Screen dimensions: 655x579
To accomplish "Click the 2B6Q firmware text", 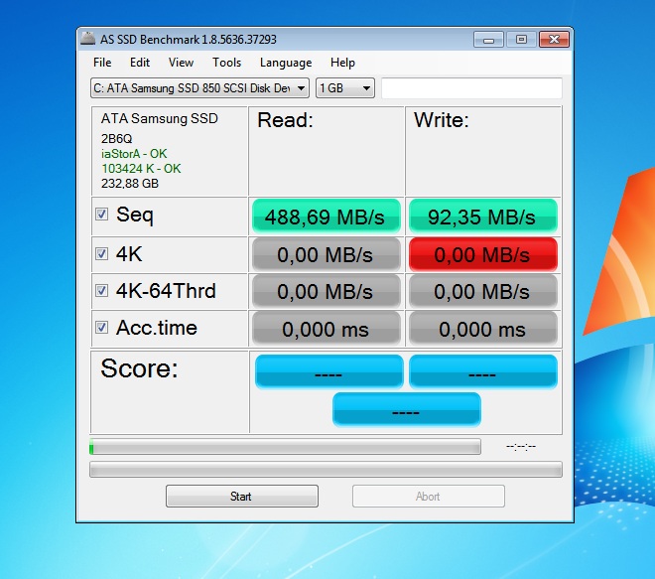I will pyautogui.click(x=116, y=138).
